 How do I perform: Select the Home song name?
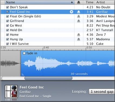[14, 35]
